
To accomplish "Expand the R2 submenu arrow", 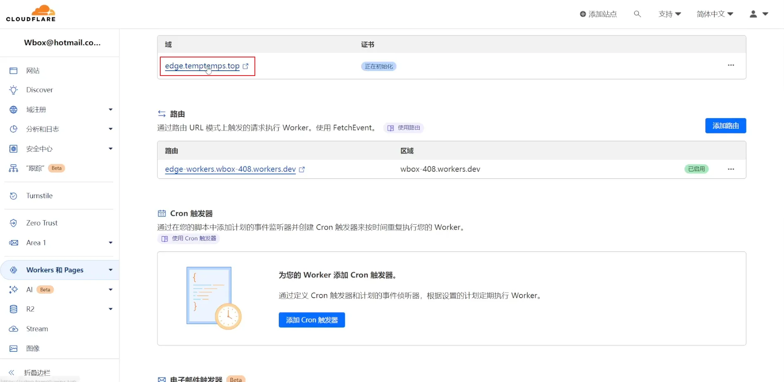I will point(111,309).
